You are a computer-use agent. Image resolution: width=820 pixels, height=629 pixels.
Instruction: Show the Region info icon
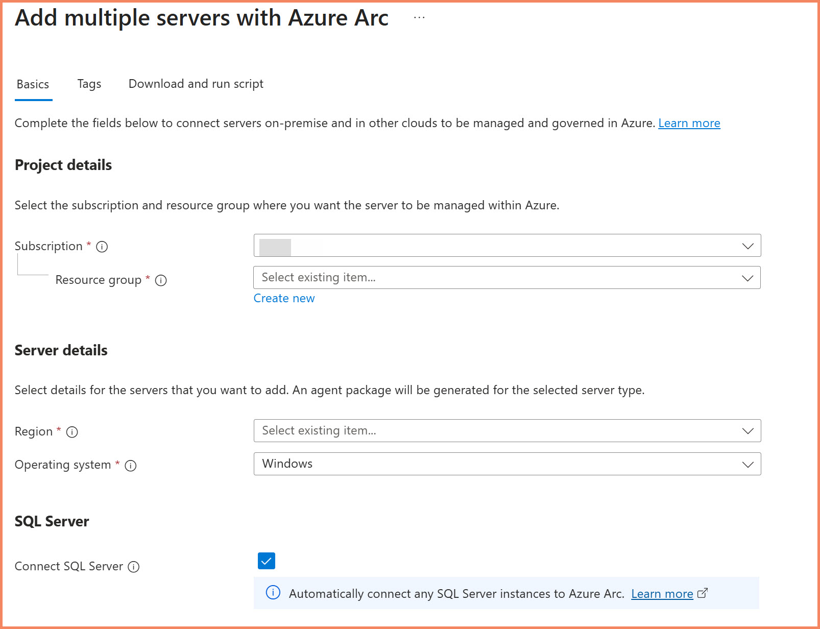coord(72,432)
